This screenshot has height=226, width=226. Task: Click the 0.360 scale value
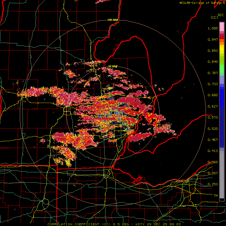coord(213,162)
